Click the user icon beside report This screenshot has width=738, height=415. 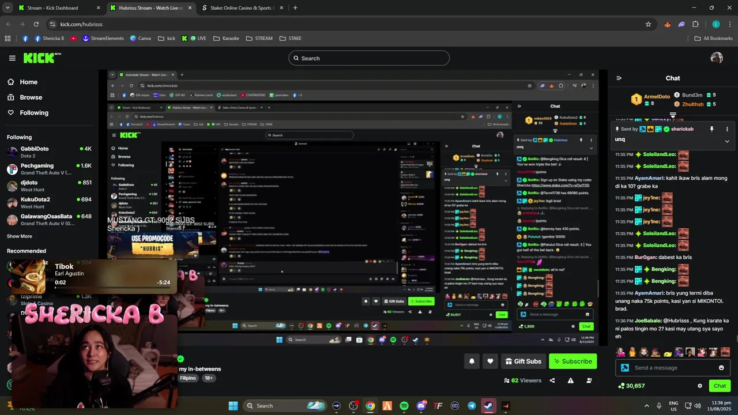589,380
